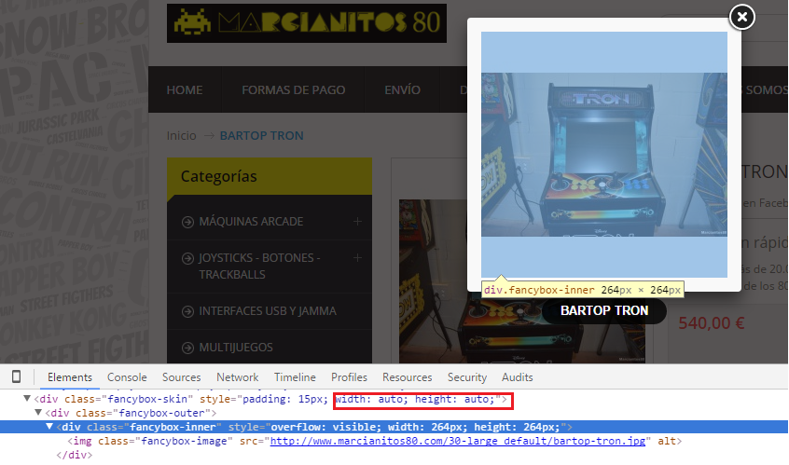The image size is (789, 465).
Task: Click arrow icon beside INTERFACES USB Y JAMMA
Action: pos(187,311)
